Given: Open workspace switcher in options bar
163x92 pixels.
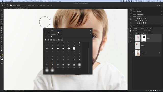Looking at the screenshot, I should (160, 5).
